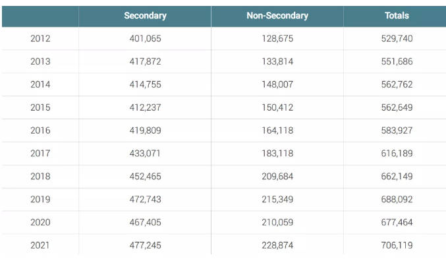Select the 2021 row year cell

40,245
